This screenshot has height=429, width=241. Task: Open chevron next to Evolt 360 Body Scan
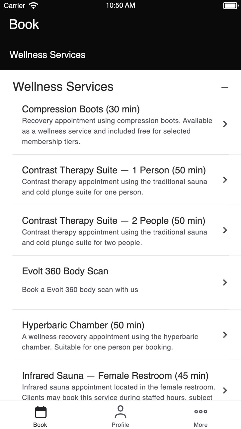tap(225, 282)
